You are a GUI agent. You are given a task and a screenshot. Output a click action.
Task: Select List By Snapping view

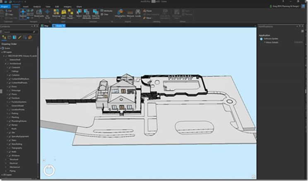point(25,37)
